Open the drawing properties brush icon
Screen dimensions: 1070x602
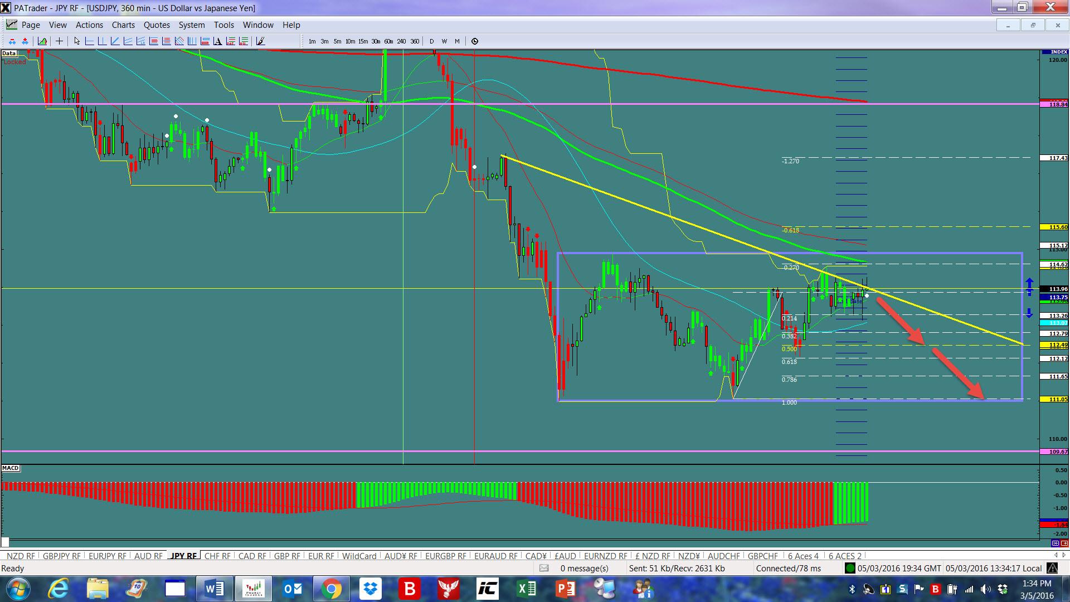coord(260,41)
